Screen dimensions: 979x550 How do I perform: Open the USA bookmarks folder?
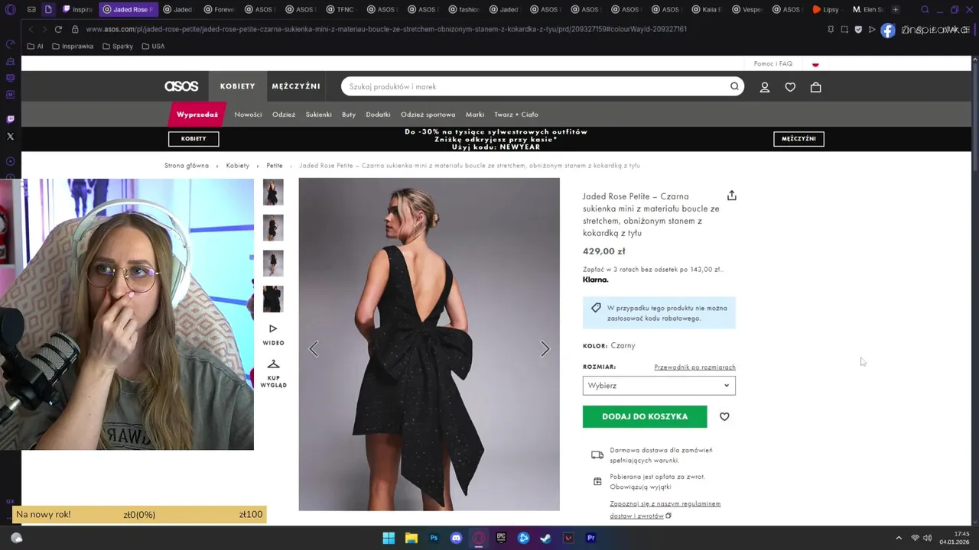click(x=153, y=47)
